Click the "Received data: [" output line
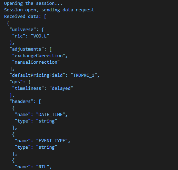 pos(25,17)
